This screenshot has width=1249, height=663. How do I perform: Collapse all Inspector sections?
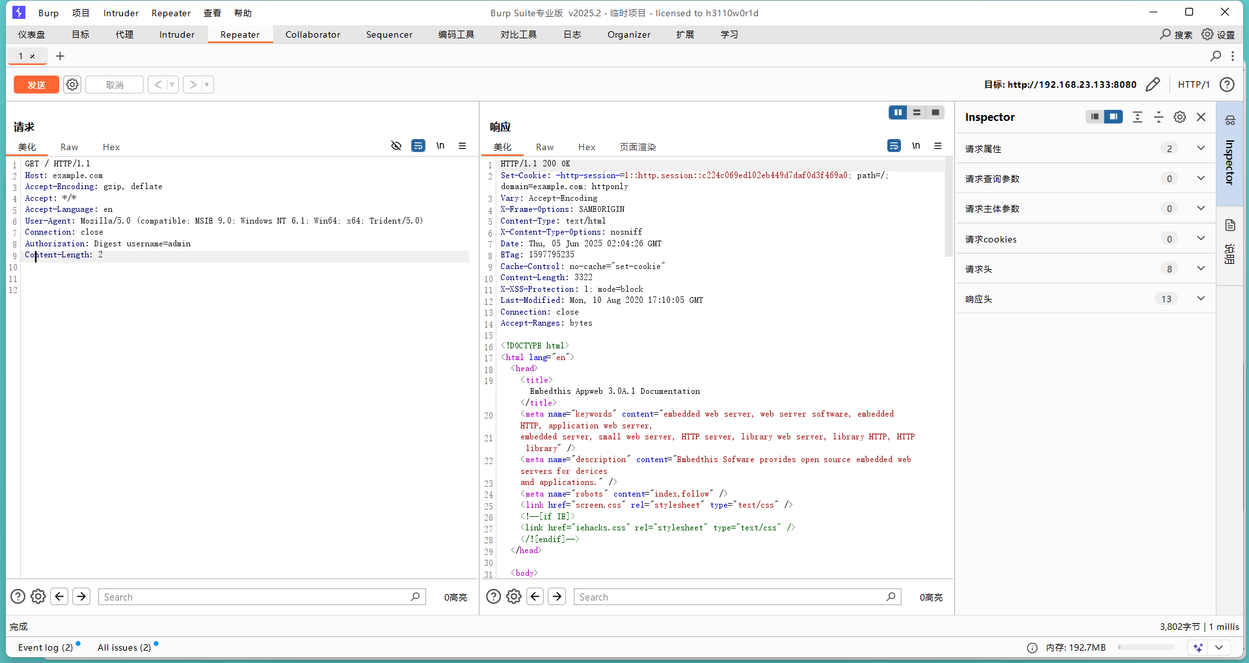coord(1159,117)
